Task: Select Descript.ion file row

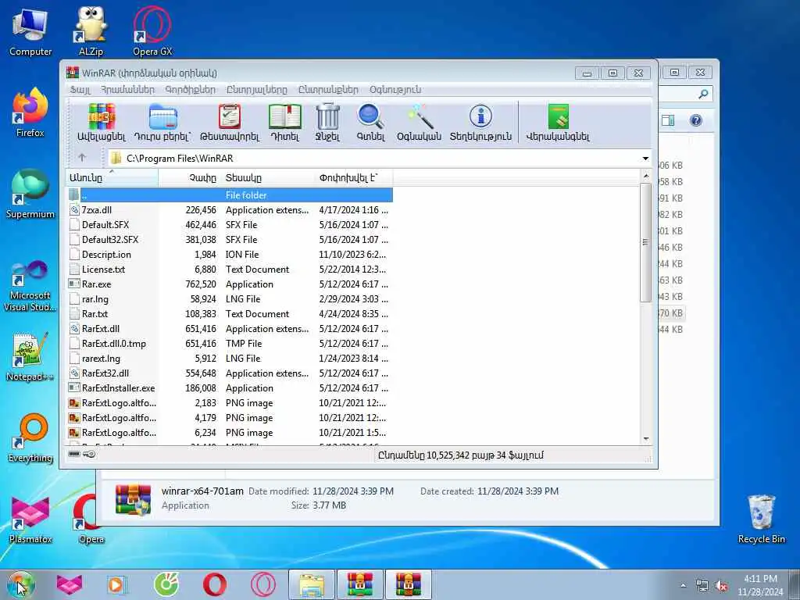Action: (x=230, y=254)
